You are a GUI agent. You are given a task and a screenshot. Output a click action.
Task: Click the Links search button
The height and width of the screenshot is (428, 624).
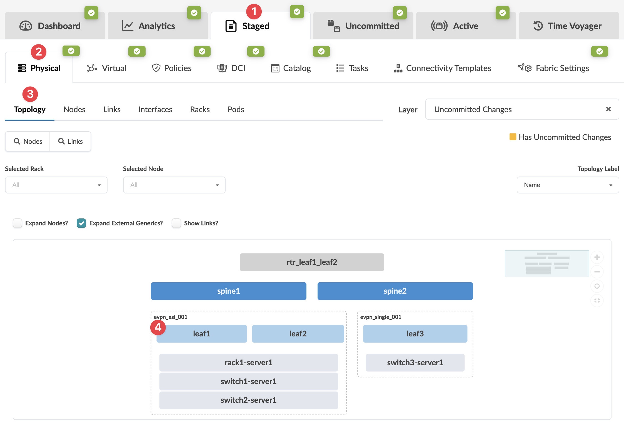[x=70, y=141]
